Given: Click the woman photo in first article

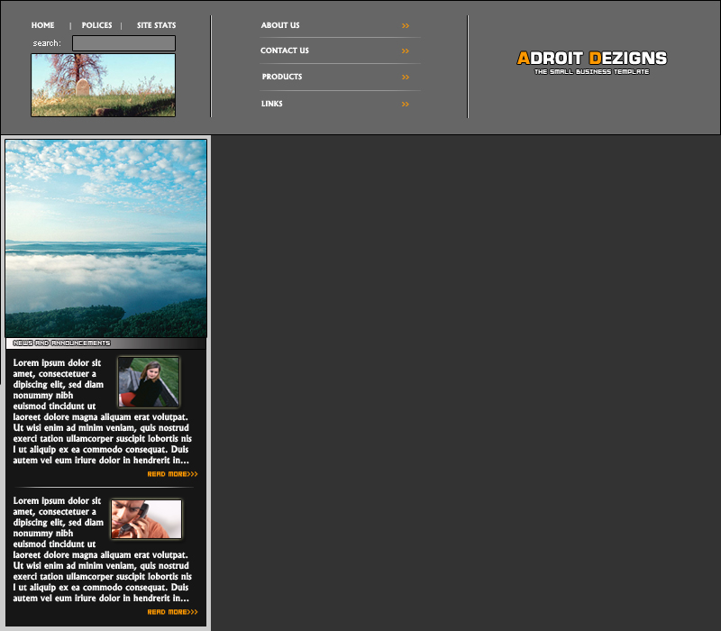Looking at the screenshot, I should [x=149, y=382].
